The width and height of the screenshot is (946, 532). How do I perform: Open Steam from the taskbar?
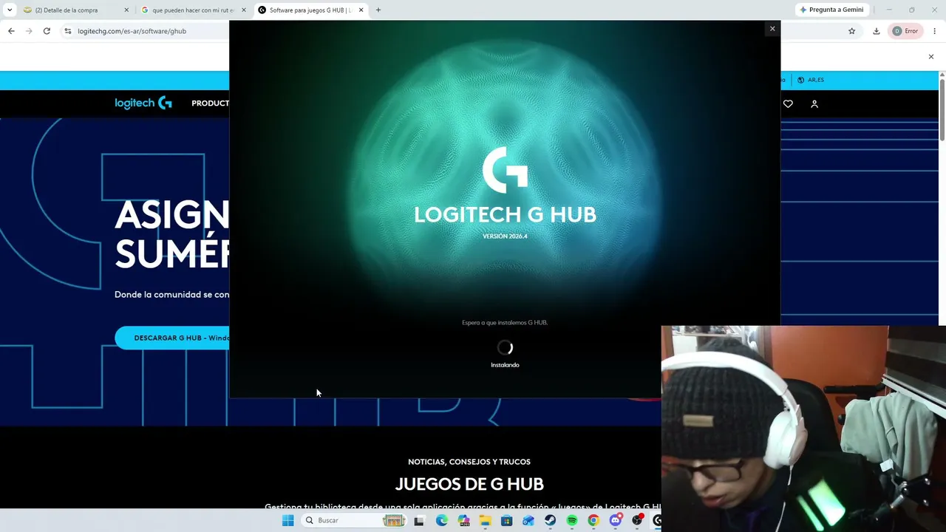pyautogui.click(x=550, y=520)
